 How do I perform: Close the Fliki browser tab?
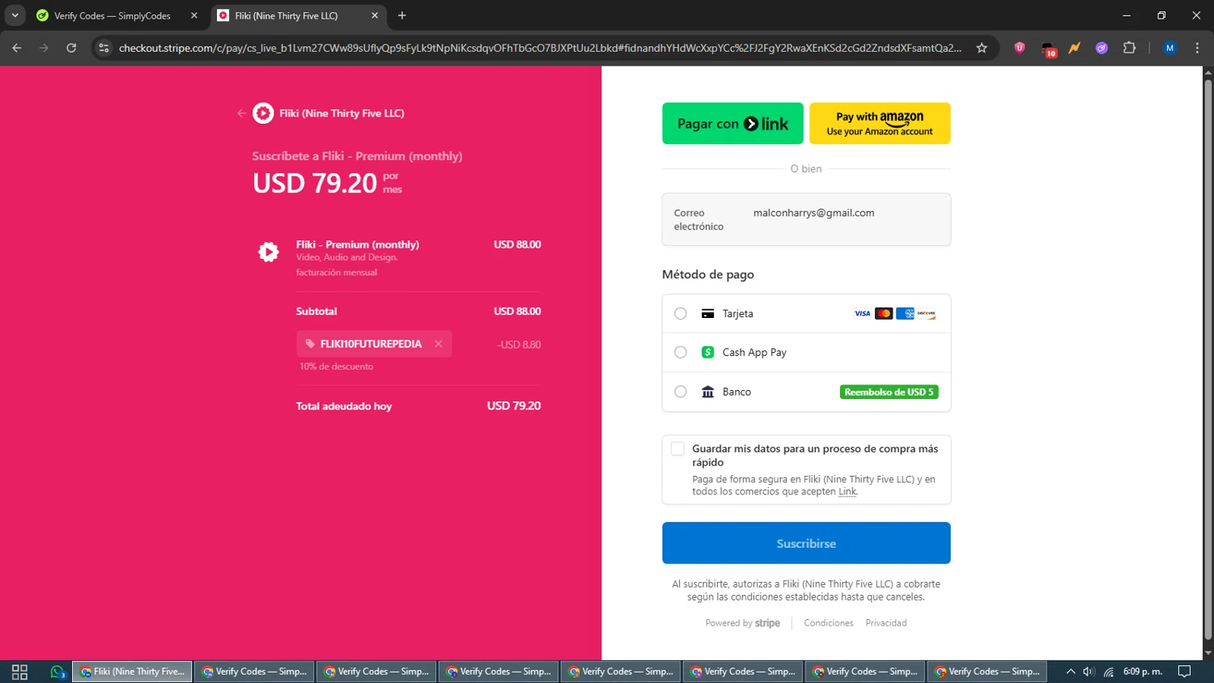point(375,15)
